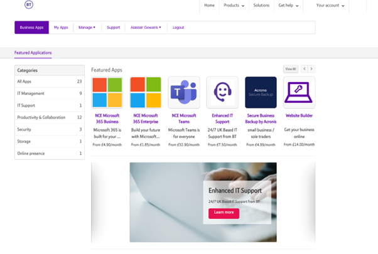Open the Acronis Secure Backup icon

click(x=261, y=92)
